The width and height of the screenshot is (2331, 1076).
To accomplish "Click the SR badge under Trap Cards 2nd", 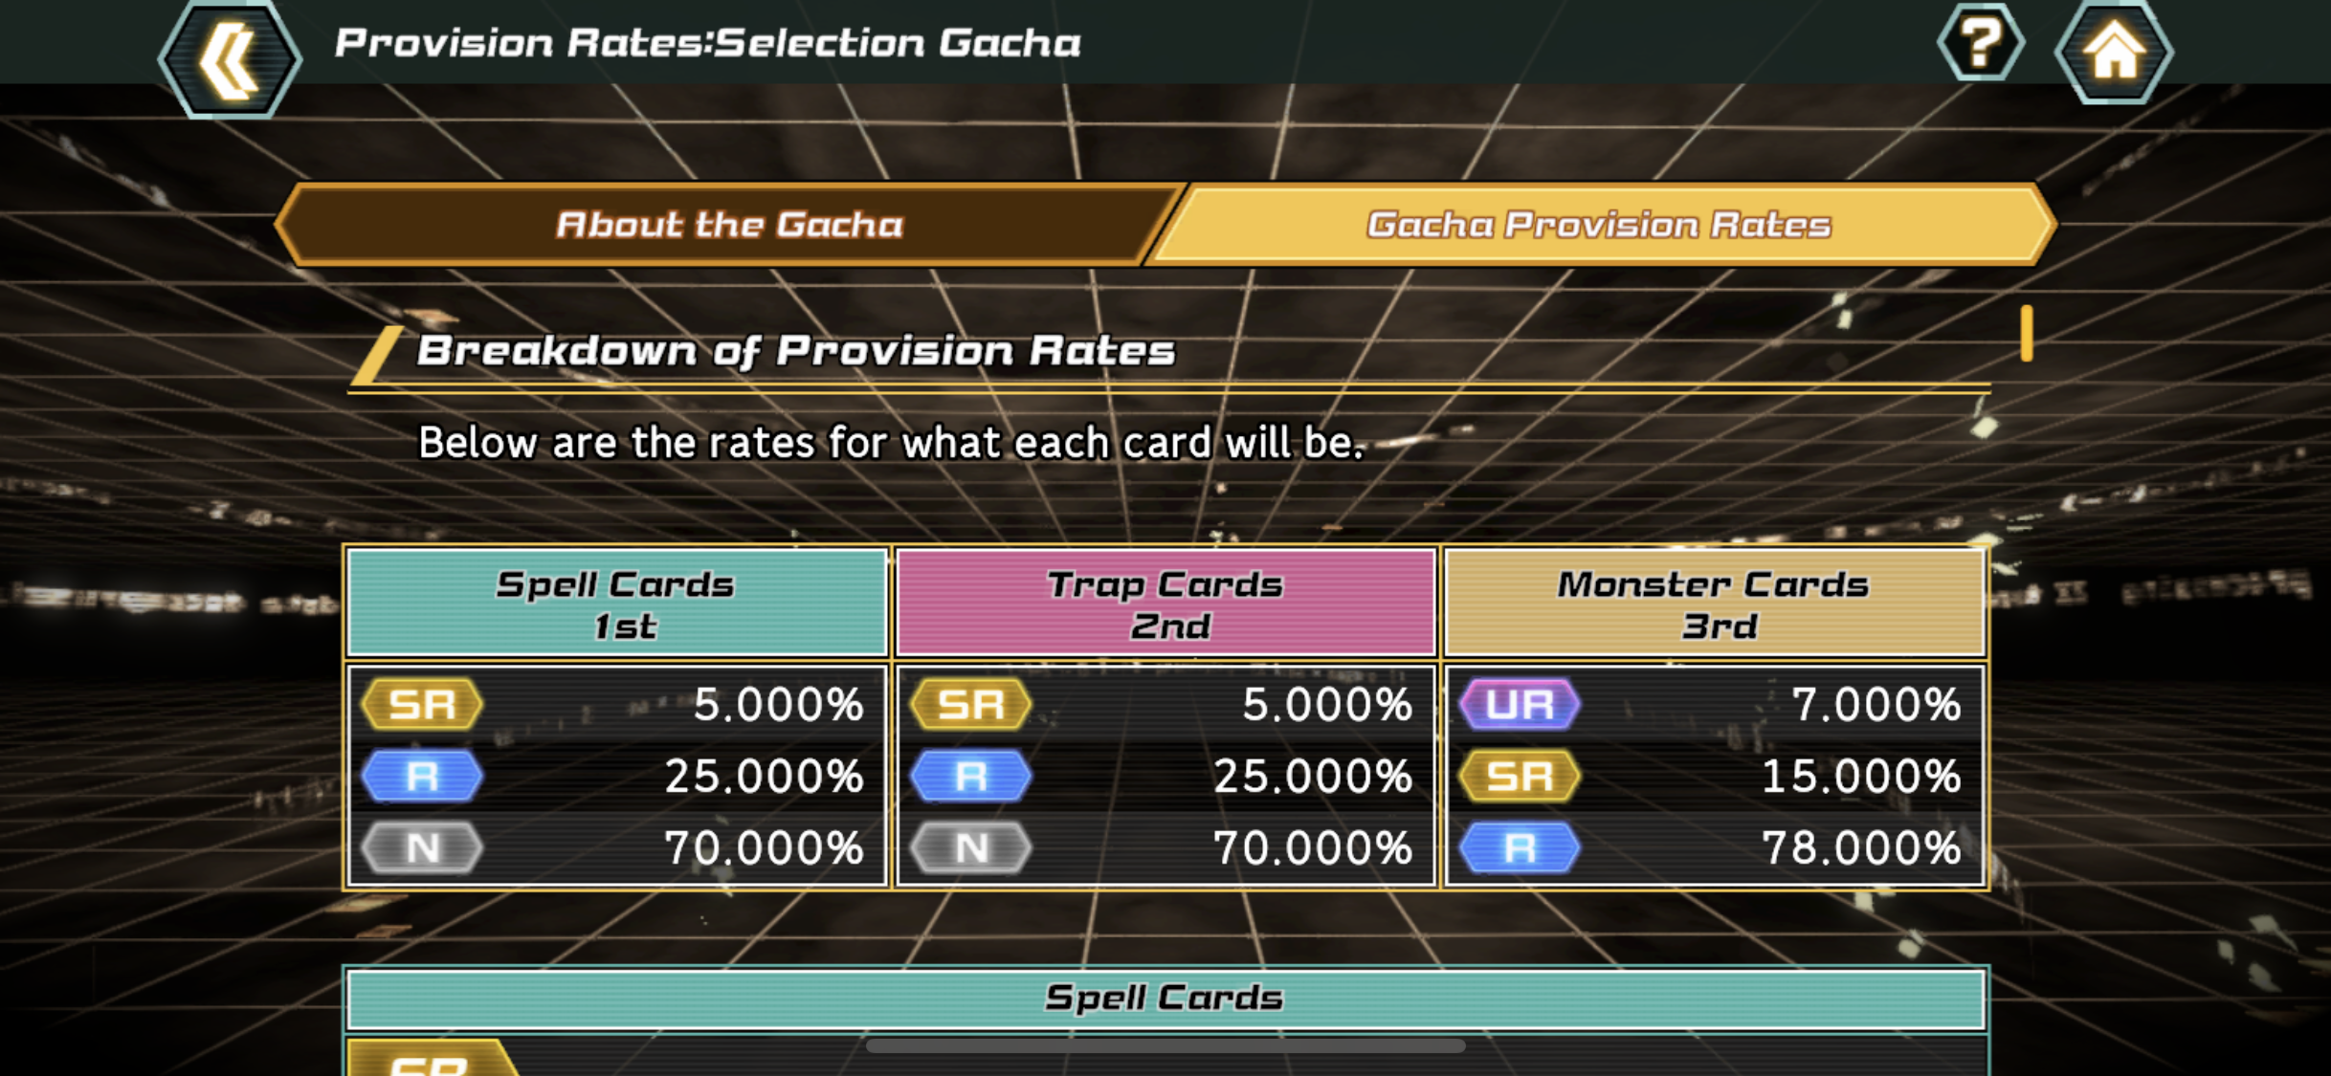I will pyautogui.click(x=970, y=705).
